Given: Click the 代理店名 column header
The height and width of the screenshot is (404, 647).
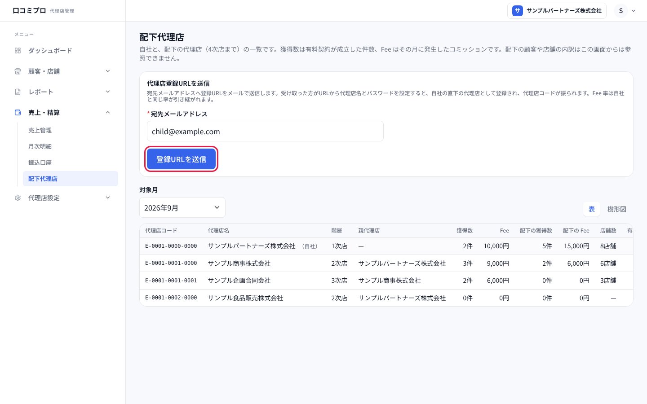Looking at the screenshot, I should point(218,231).
